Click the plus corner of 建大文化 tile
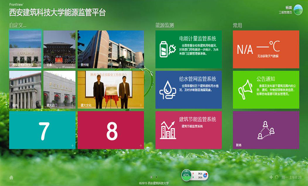This screenshot has width=308, height=186. pos(141,105)
